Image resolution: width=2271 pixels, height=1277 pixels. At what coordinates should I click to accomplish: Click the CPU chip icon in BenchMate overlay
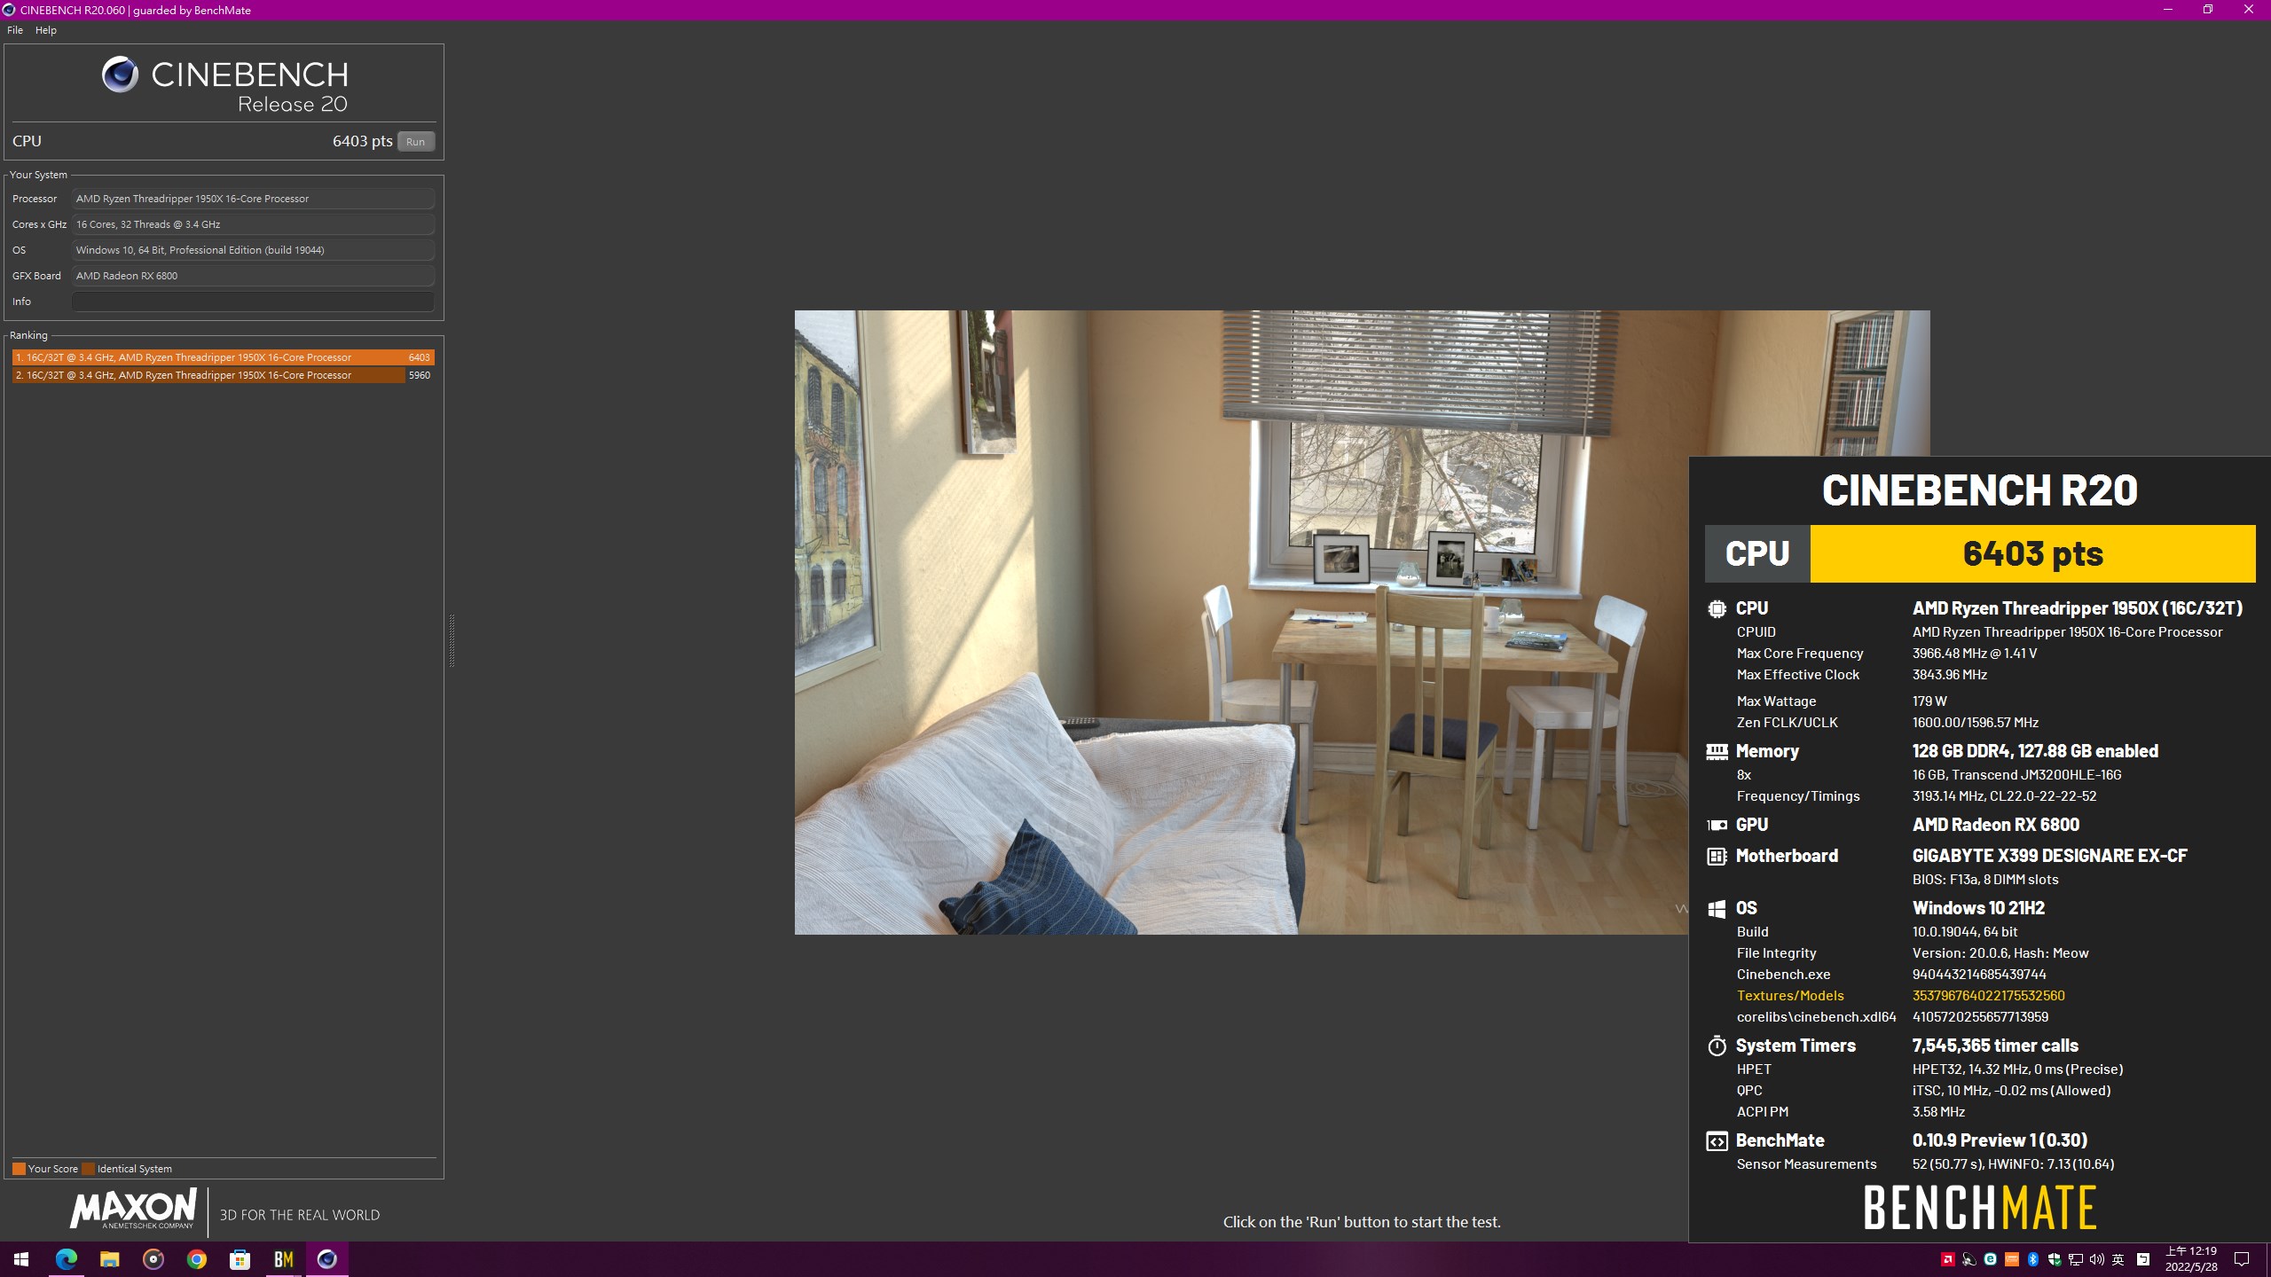click(x=1717, y=609)
